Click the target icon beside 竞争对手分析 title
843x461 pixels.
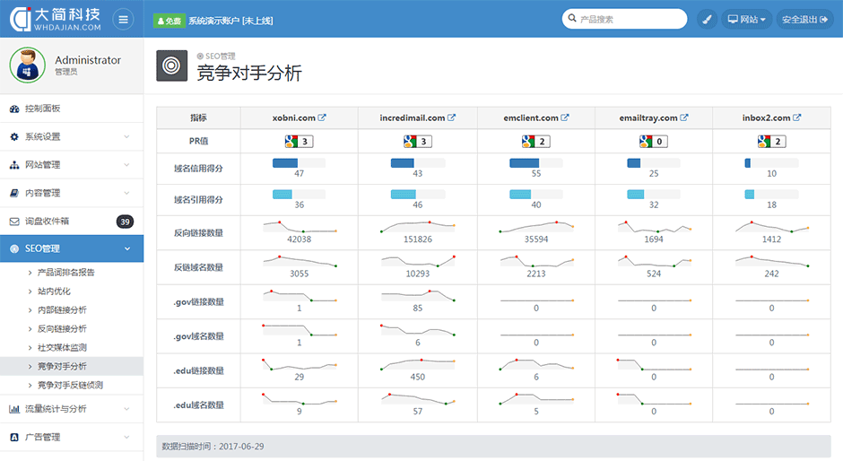(171, 65)
